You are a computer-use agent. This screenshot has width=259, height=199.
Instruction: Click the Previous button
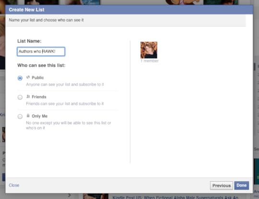click(221, 186)
